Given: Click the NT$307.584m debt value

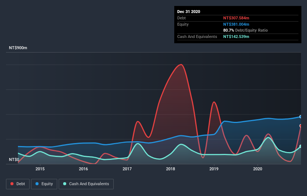Looking at the screenshot, I should [x=236, y=18].
